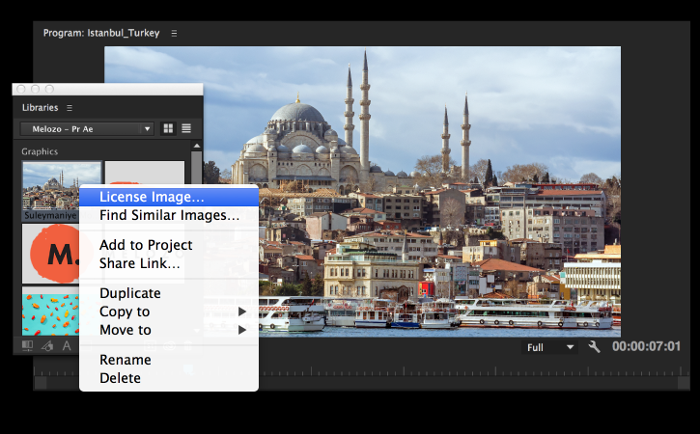700x434 pixels.
Task: Choose Share Link from the menu
Action: click(169, 263)
